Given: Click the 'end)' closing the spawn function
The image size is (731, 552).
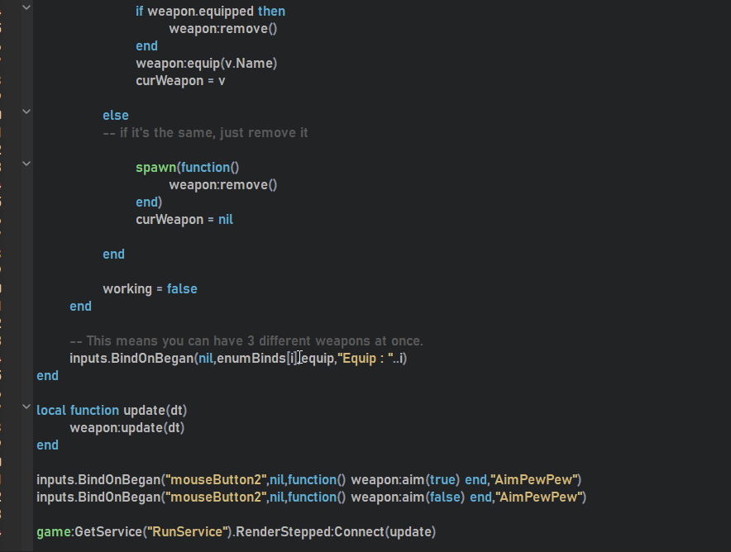Looking at the screenshot, I should coord(149,202).
